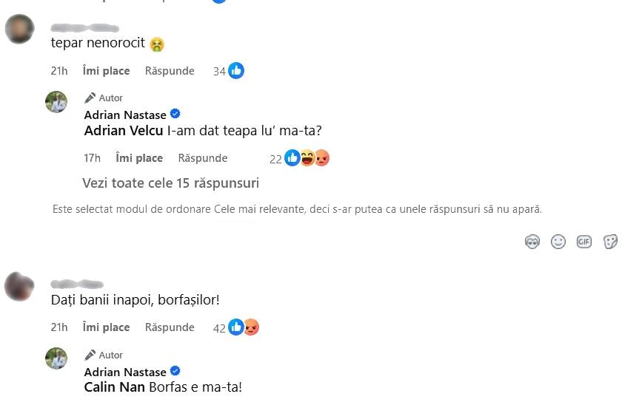Open first Adrian Nastase profile picture
The width and height of the screenshot is (639, 405).
click(x=56, y=102)
